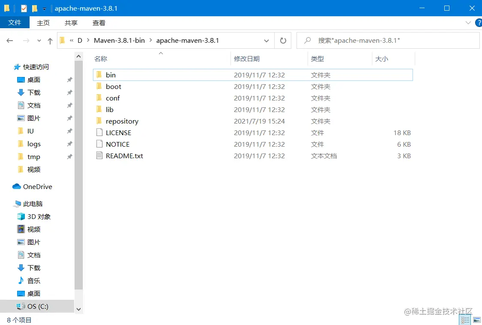Image resolution: width=482 pixels, height=325 pixels.
Task: Click the Properties quick access toolbar icon
Action: click(24, 8)
